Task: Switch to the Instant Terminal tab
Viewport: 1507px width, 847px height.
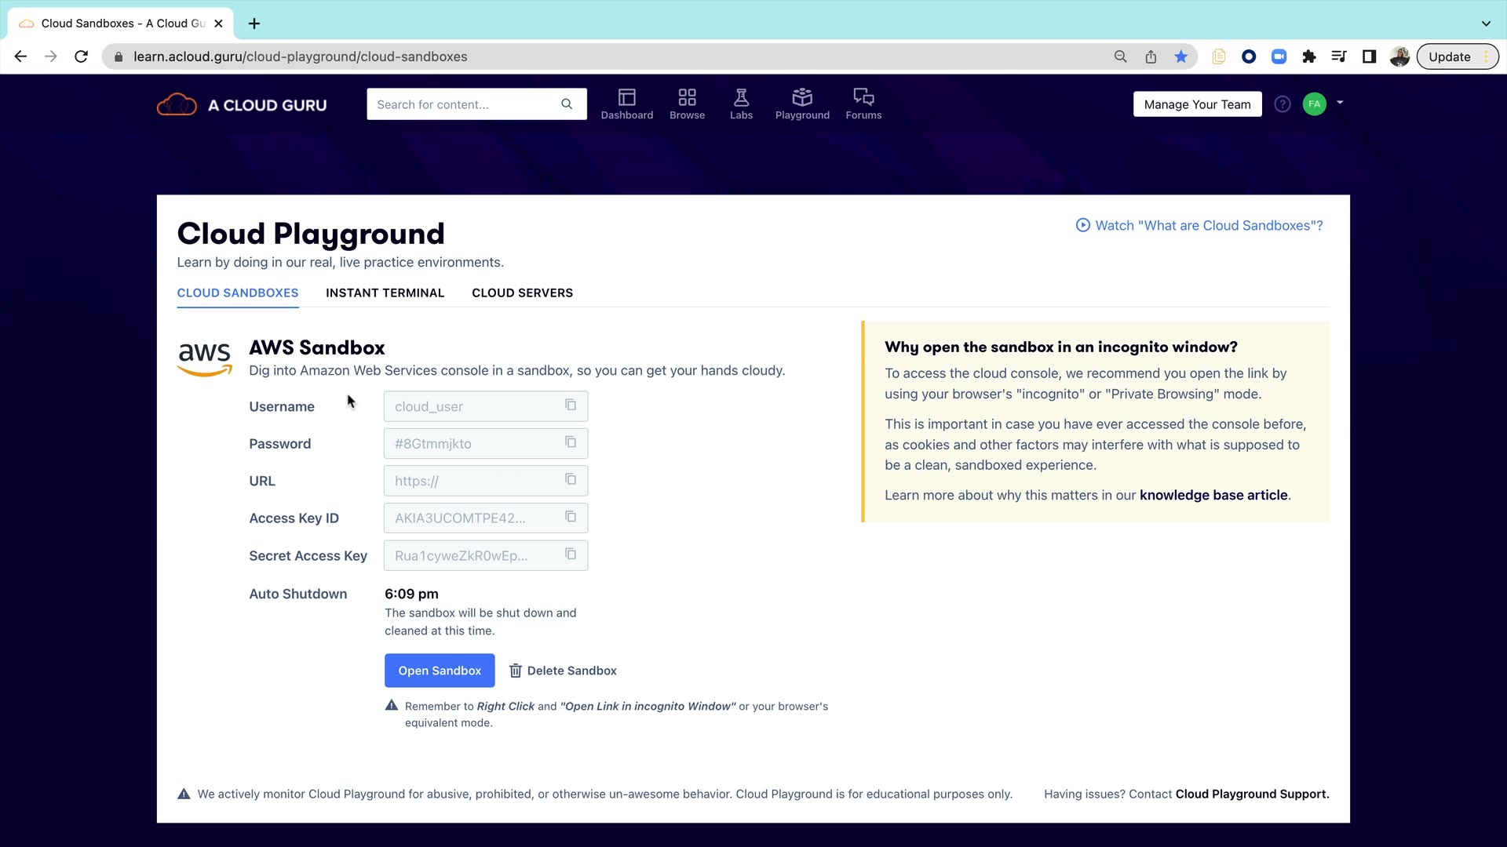Action: click(385, 293)
